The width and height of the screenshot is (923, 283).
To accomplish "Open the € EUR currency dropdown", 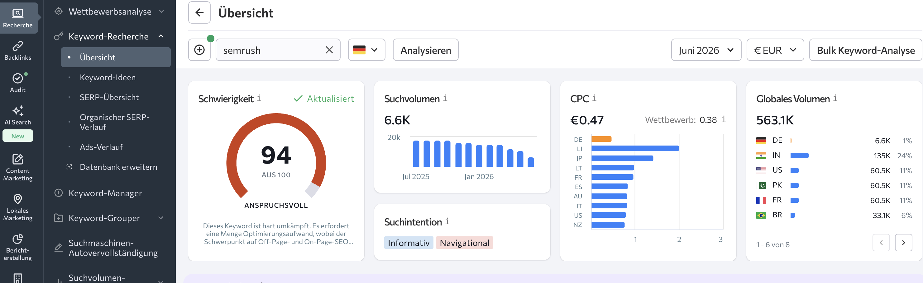I will tap(775, 50).
